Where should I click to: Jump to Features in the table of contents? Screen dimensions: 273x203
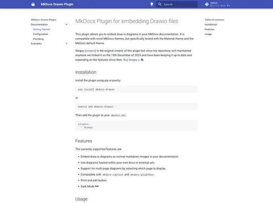pyautogui.click(x=210, y=29)
